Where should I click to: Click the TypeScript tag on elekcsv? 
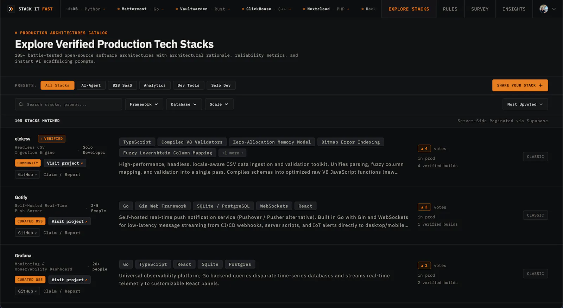point(137,142)
